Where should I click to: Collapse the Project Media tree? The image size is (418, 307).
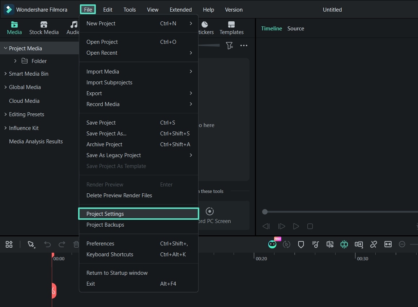5,48
